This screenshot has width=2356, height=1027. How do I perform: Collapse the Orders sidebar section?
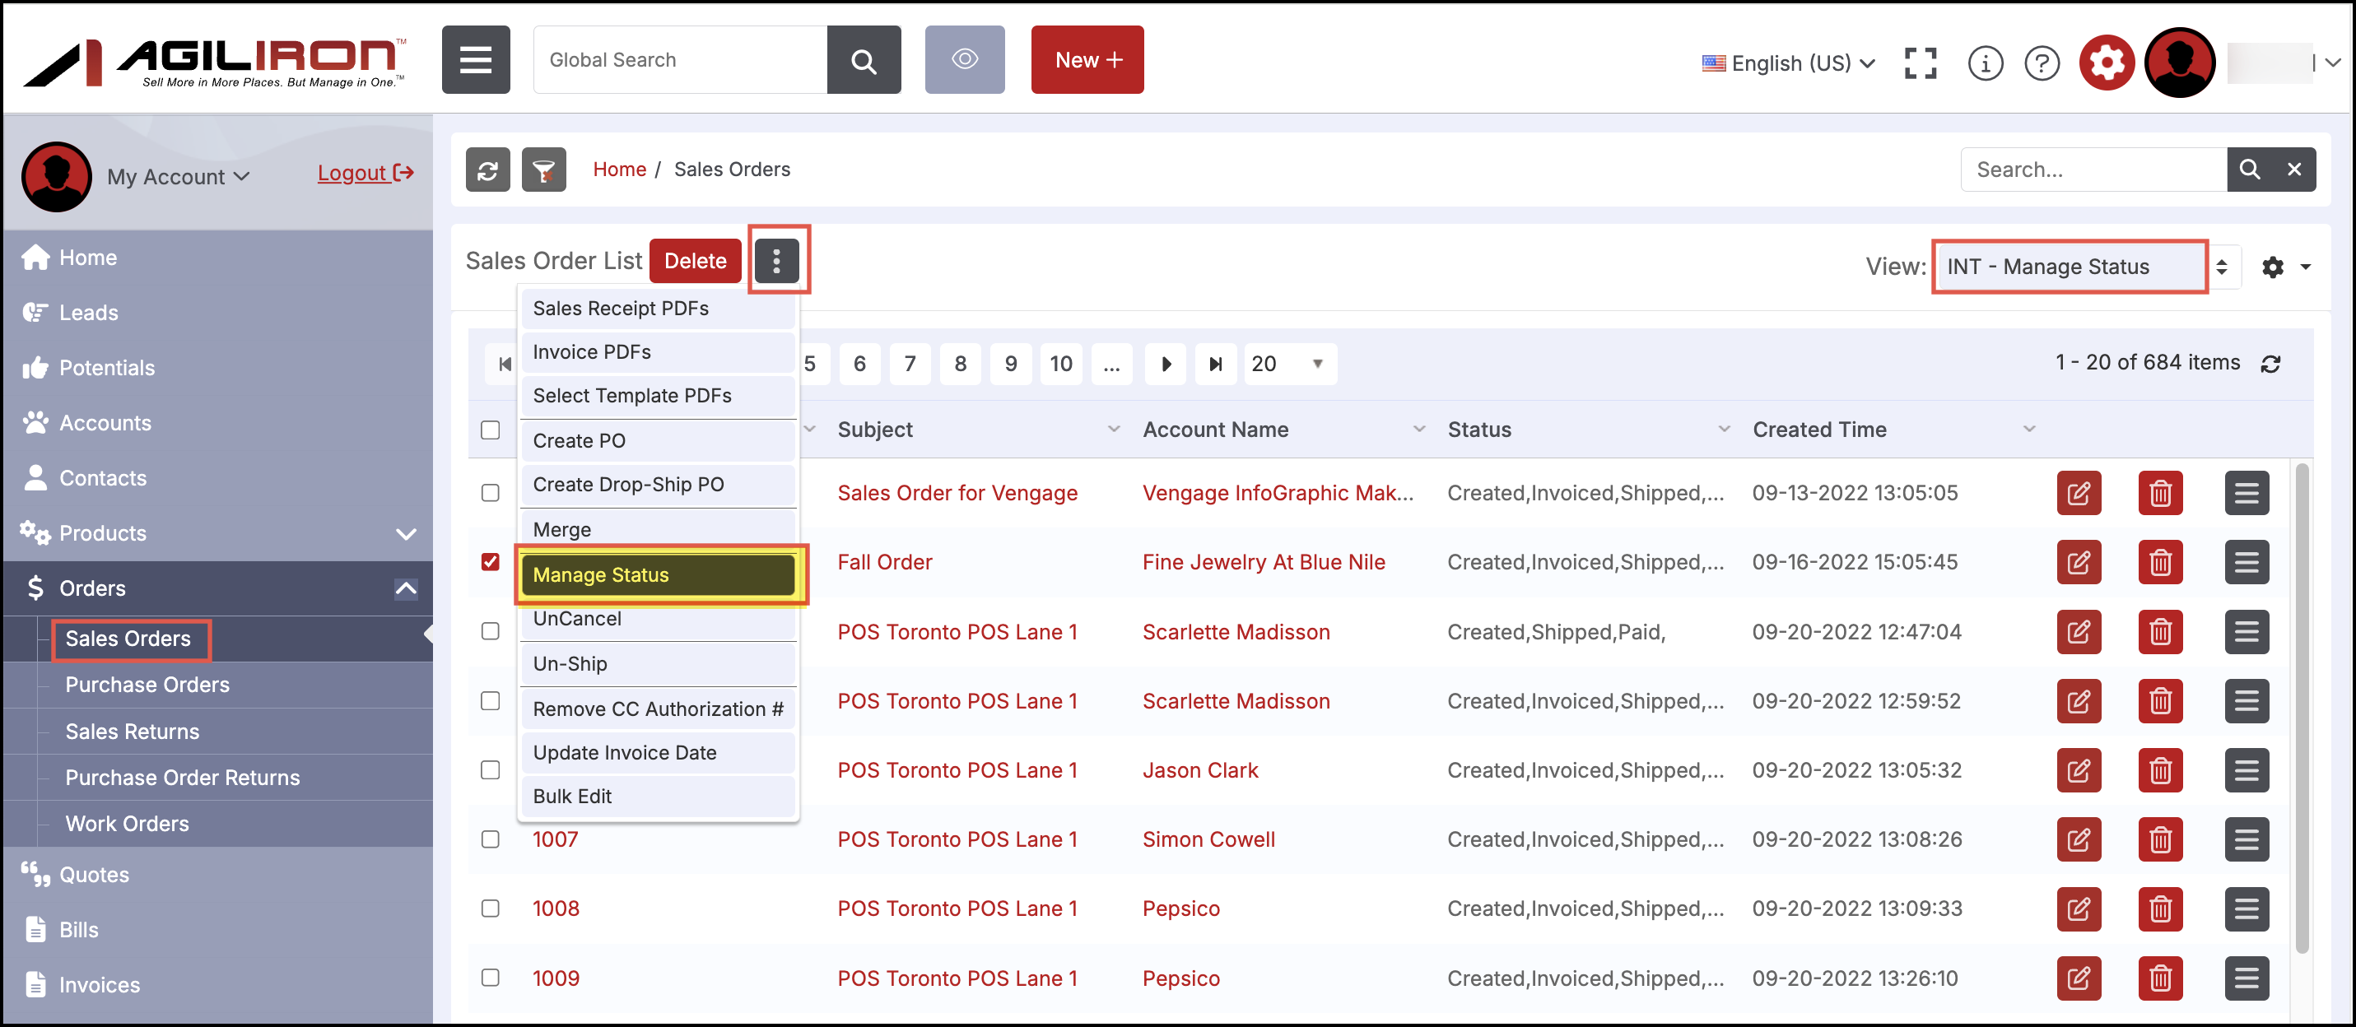coord(405,588)
